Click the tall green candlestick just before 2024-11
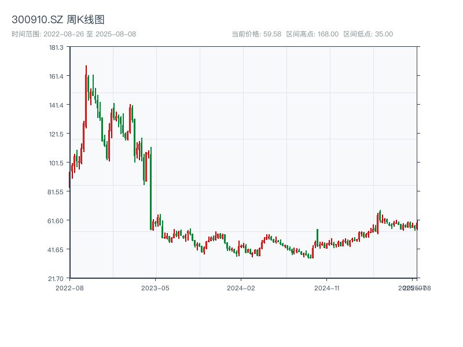The width and height of the screenshot is (463, 347). (317, 238)
